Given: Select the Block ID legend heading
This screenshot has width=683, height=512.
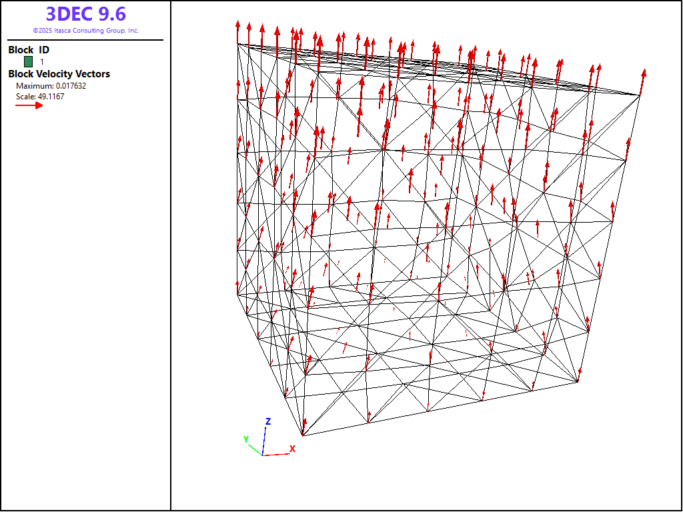Looking at the screenshot, I should (29, 50).
